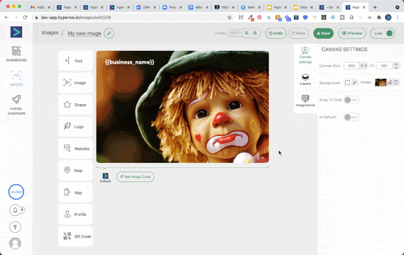Open the Canvas settings tab
This screenshot has height=255, width=404.
coord(305,55)
